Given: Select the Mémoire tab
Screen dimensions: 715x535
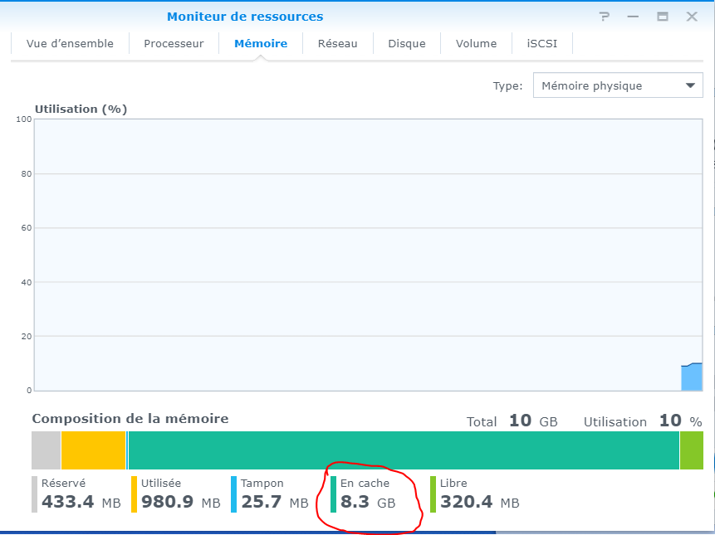Looking at the screenshot, I should (x=261, y=44).
